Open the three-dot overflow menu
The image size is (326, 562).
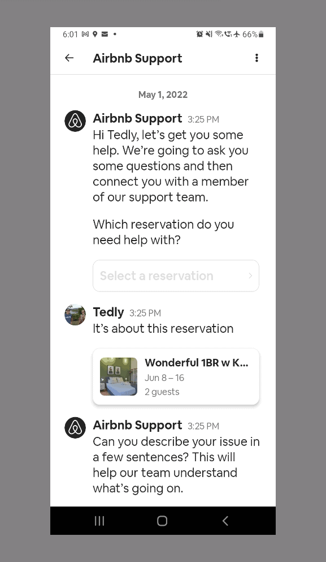tap(257, 58)
